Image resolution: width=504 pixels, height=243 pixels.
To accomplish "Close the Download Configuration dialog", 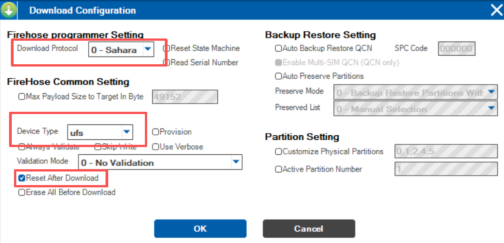I will [x=497, y=10].
